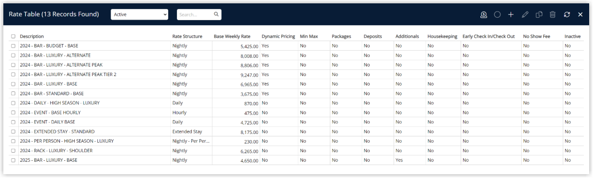Toggle the select-all header checkbox
The width and height of the screenshot is (593, 178).
[13, 36]
